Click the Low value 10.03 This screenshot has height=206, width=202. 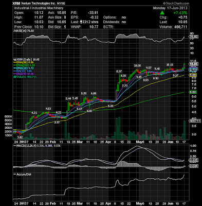[39, 22]
